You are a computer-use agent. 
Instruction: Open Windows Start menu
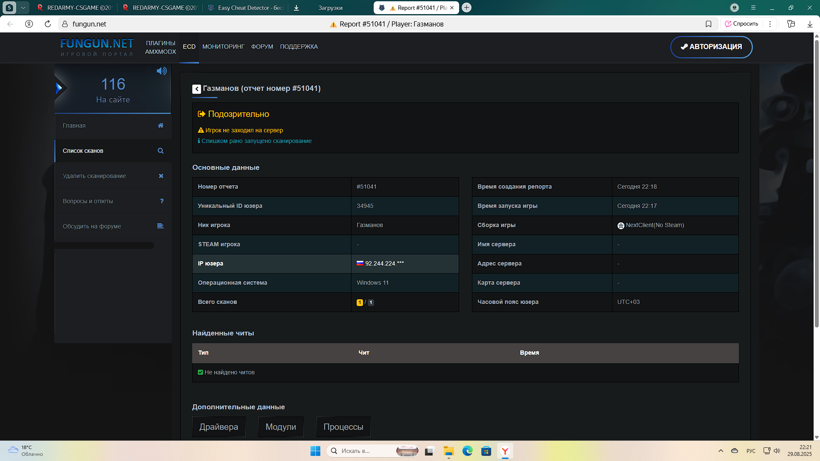315,451
